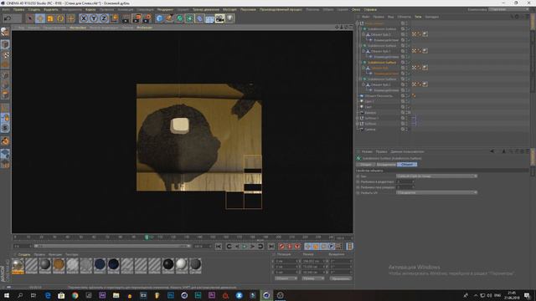Image resolution: width=536 pixels, height=301 pixels.
Task: Activate the Scale tool in the toolbar
Action: coord(50,18)
